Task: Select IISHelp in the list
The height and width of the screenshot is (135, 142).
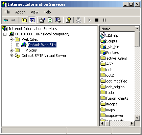Action: (x=112, y=35)
